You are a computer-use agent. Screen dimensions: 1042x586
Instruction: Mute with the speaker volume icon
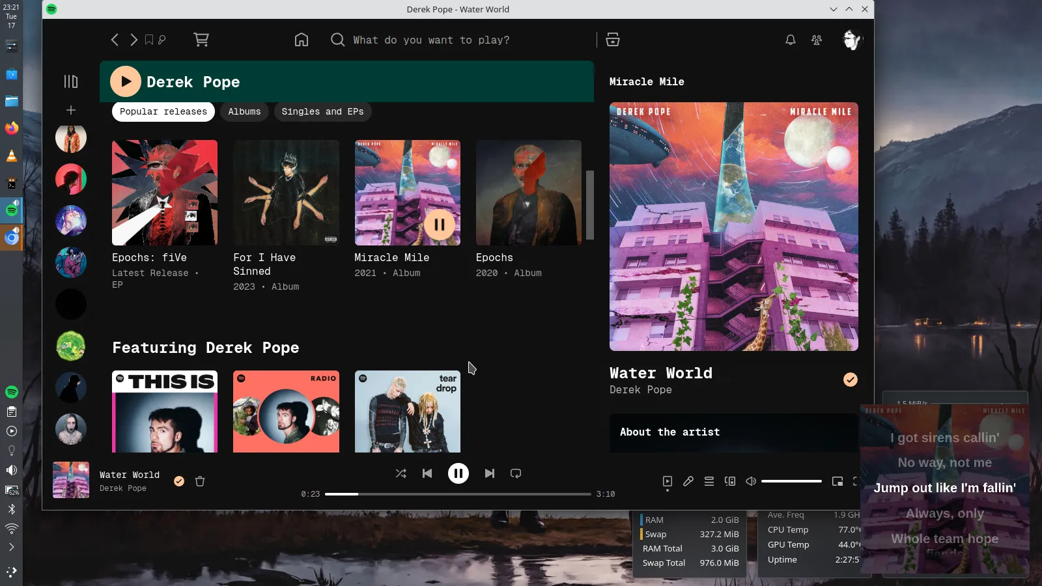[x=751, y=481]
